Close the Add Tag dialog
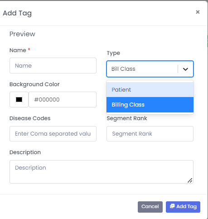Viewport: 208px width, 219px height. click(x=198, y=12)
